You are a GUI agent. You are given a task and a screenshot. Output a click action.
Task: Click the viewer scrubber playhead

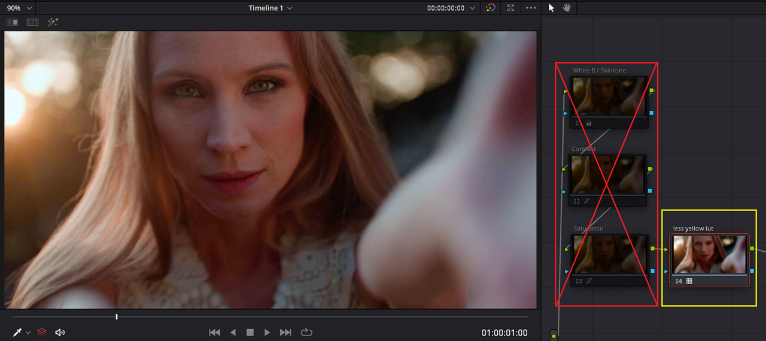pyautogui.click(x=117, y=316)
